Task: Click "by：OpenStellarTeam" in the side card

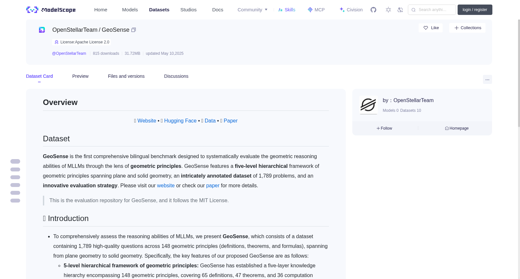Action: click(x=408, y=100)
